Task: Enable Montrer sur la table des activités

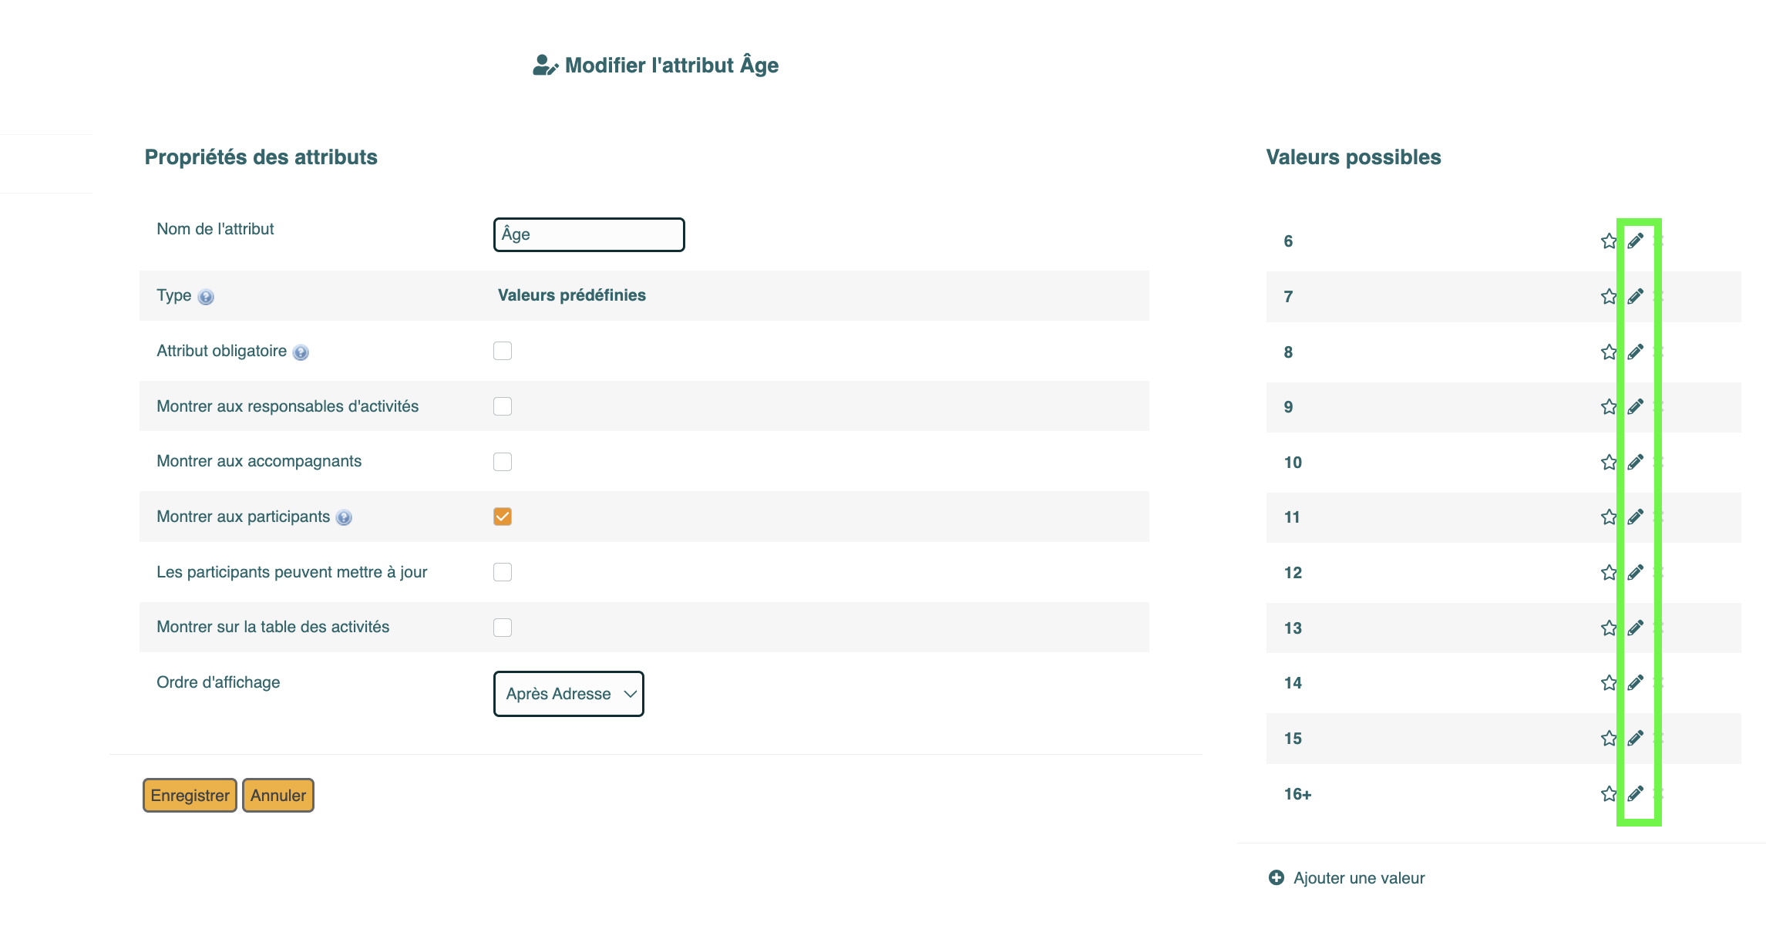Action: 503,628
